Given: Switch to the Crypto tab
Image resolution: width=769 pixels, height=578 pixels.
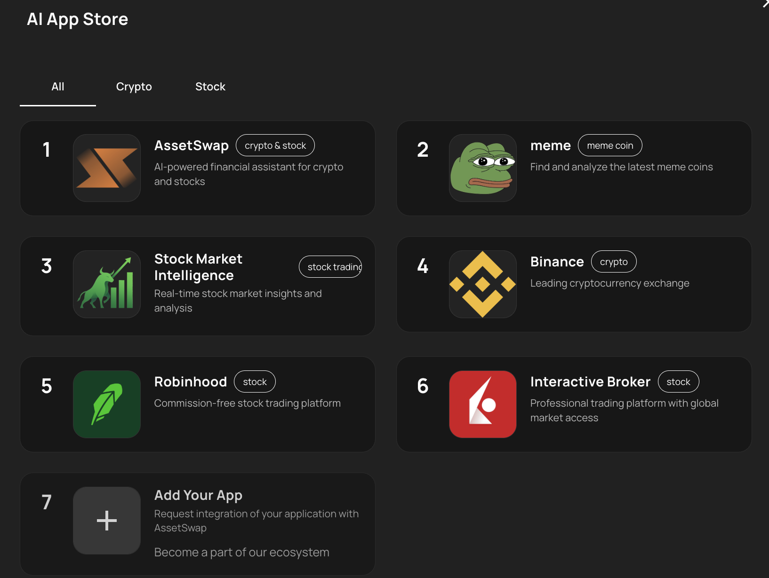Looking at the screenshot, I should click(x=134, y=87).
